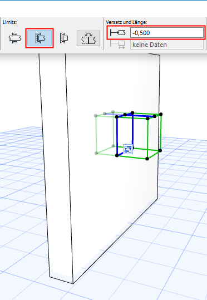Choose the third limit icon with empty square

[x=64, y=38]
